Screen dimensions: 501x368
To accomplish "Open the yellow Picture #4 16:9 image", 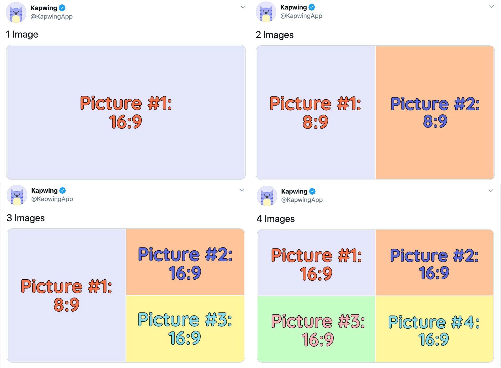I will pyautogui.click(x=434, y=329).
